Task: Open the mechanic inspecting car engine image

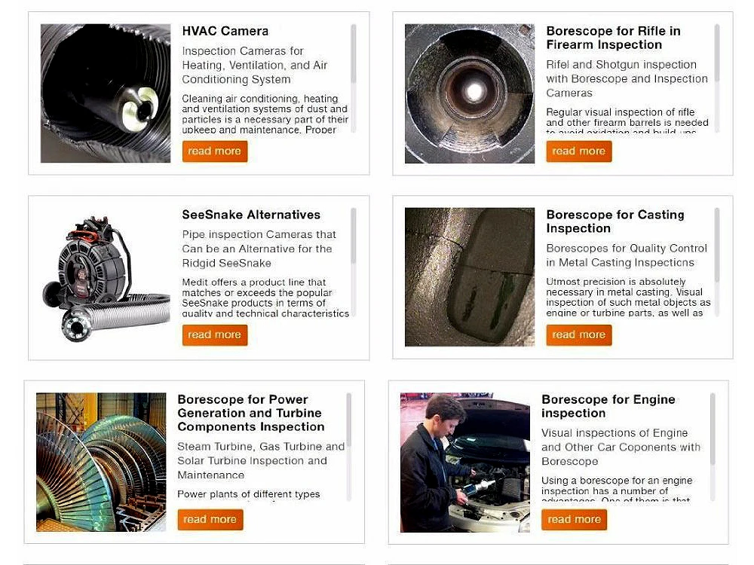Action: (x=465, y=463)
